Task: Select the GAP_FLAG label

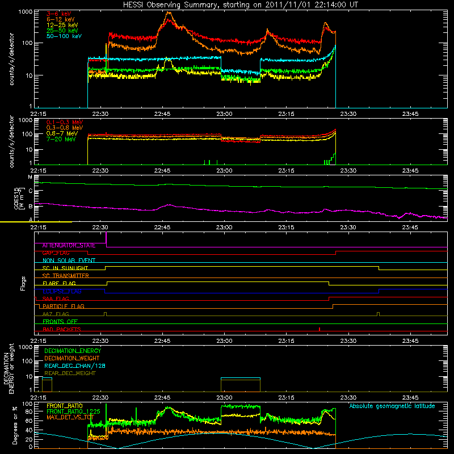Action: pos(56,253)
